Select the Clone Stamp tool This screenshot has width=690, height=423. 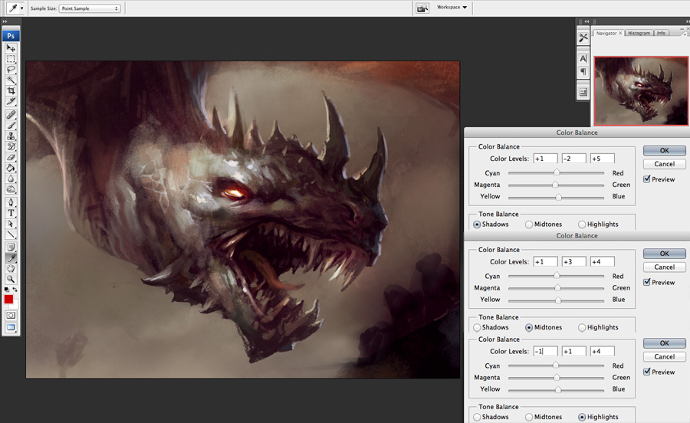tap(11, 136)
